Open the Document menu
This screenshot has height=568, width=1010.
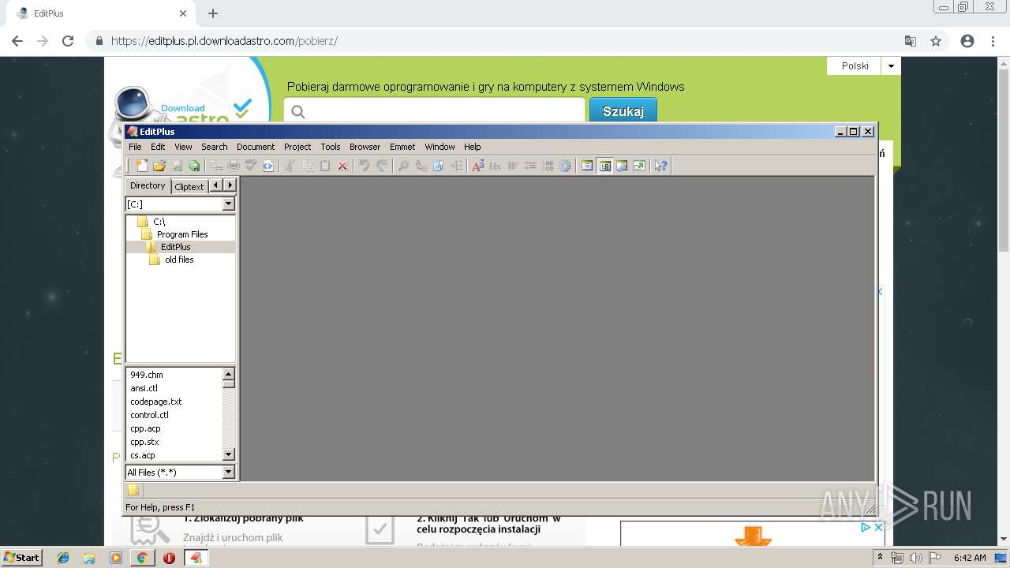coord(256,147)
